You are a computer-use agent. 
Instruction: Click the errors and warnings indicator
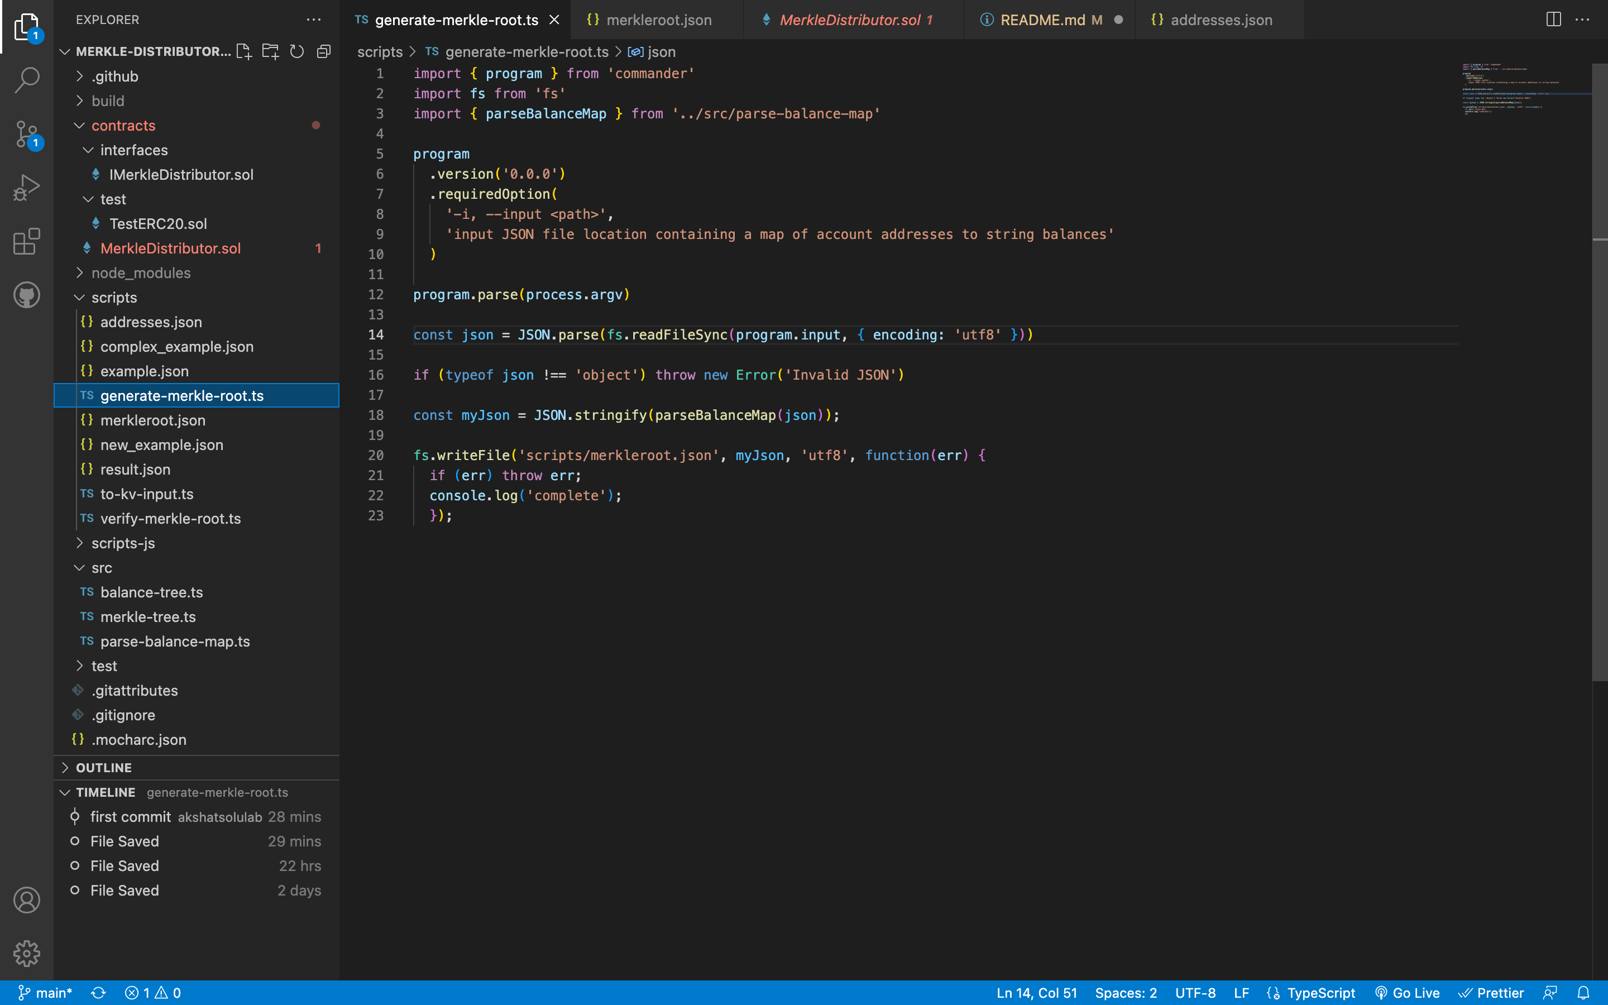coord(153,993)
